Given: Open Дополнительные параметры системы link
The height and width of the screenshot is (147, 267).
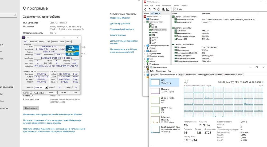Looking at the screenshot, I should pos(124,42).
